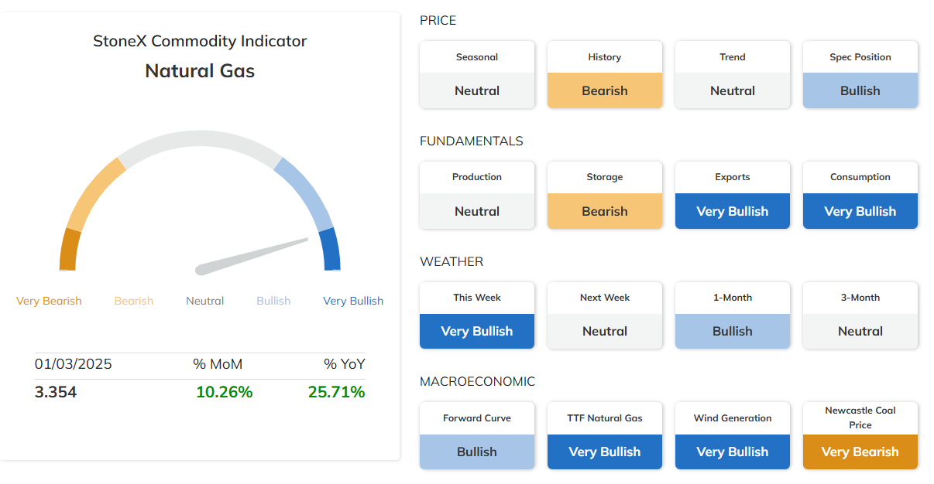Click the Storage Bearish card
This screenshot has width=934, height=484.
(605, 195)
